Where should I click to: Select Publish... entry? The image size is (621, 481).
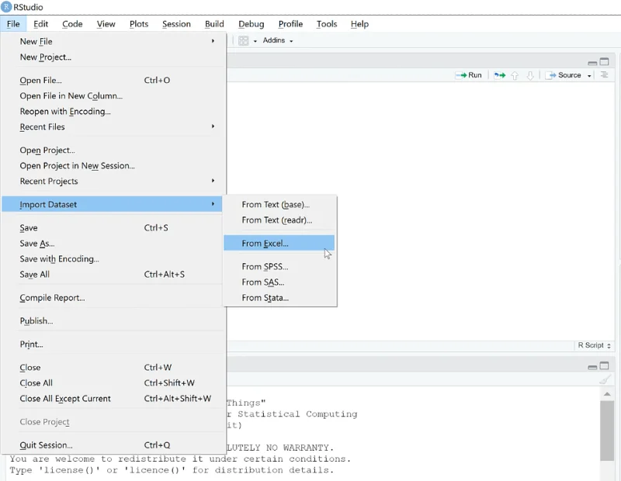pyautogui.click(x=112, y=320)
